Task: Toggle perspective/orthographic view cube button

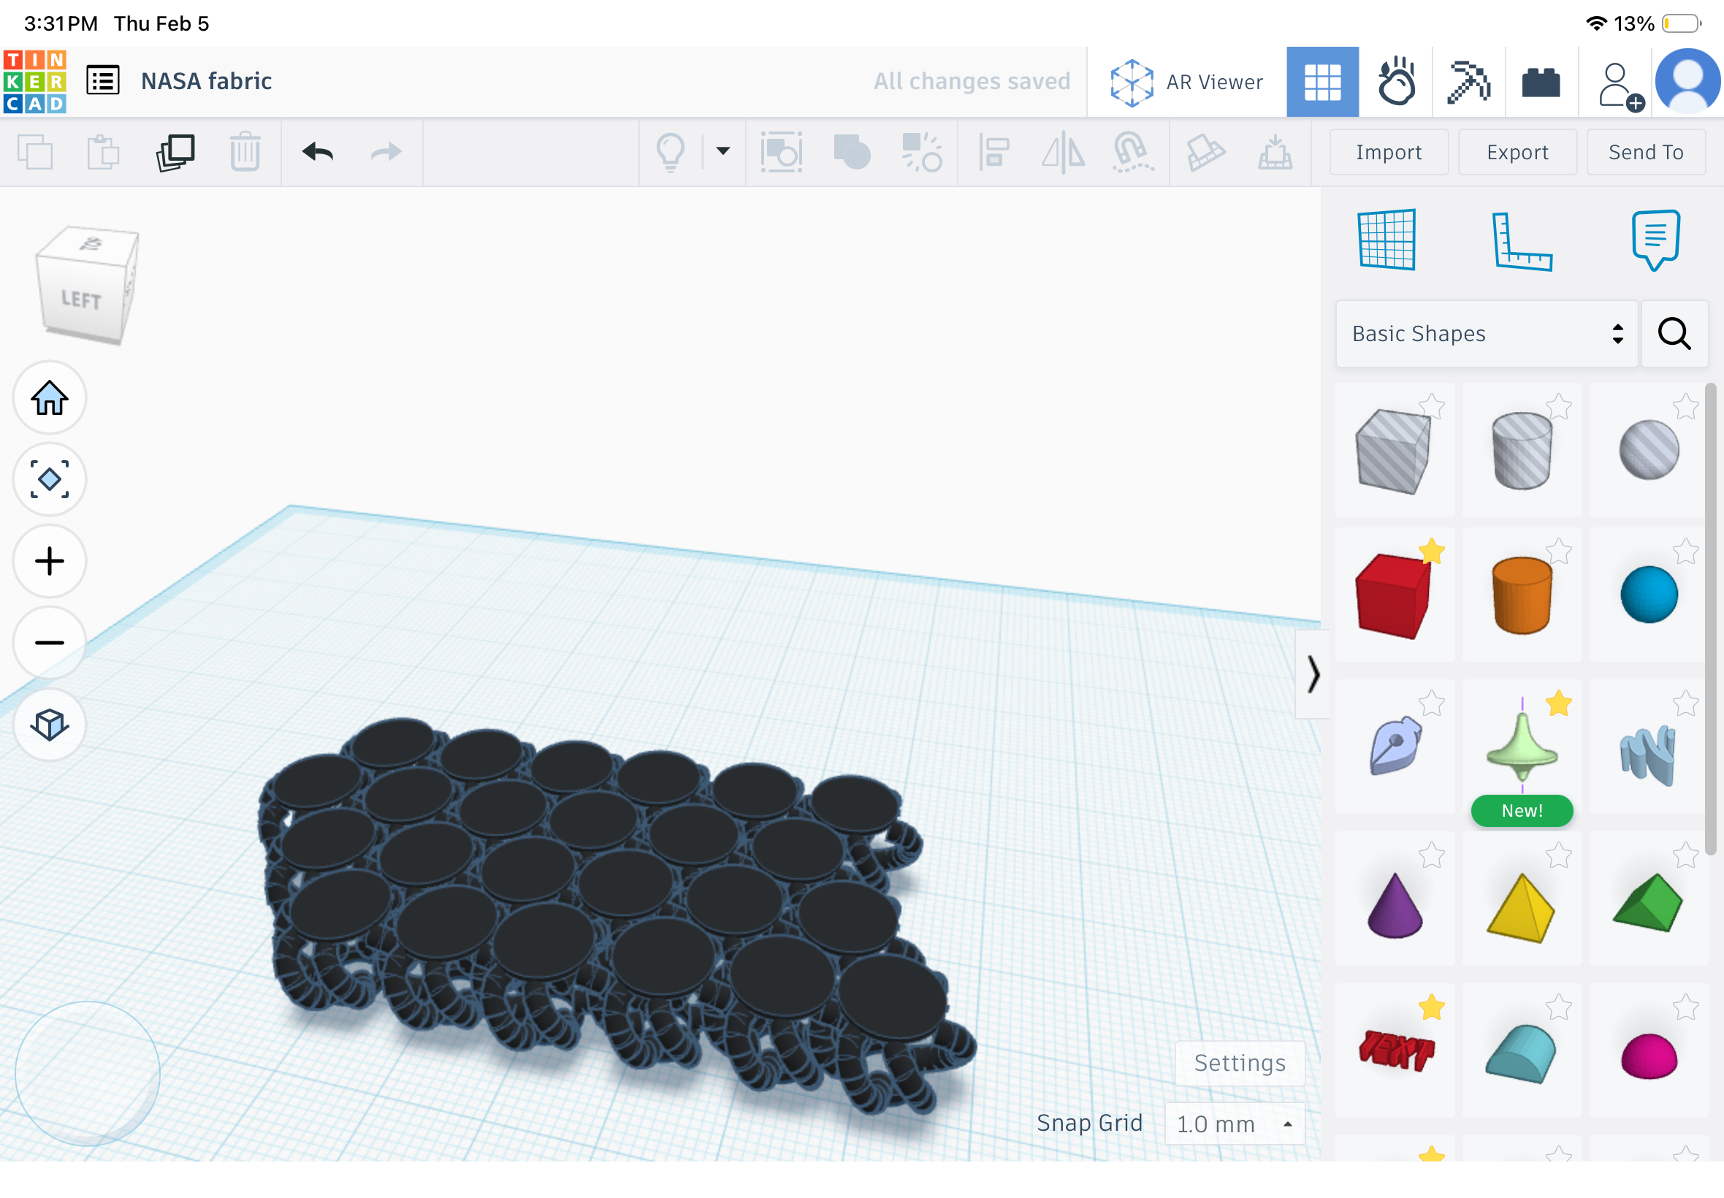Action: (x=50, y=725)
